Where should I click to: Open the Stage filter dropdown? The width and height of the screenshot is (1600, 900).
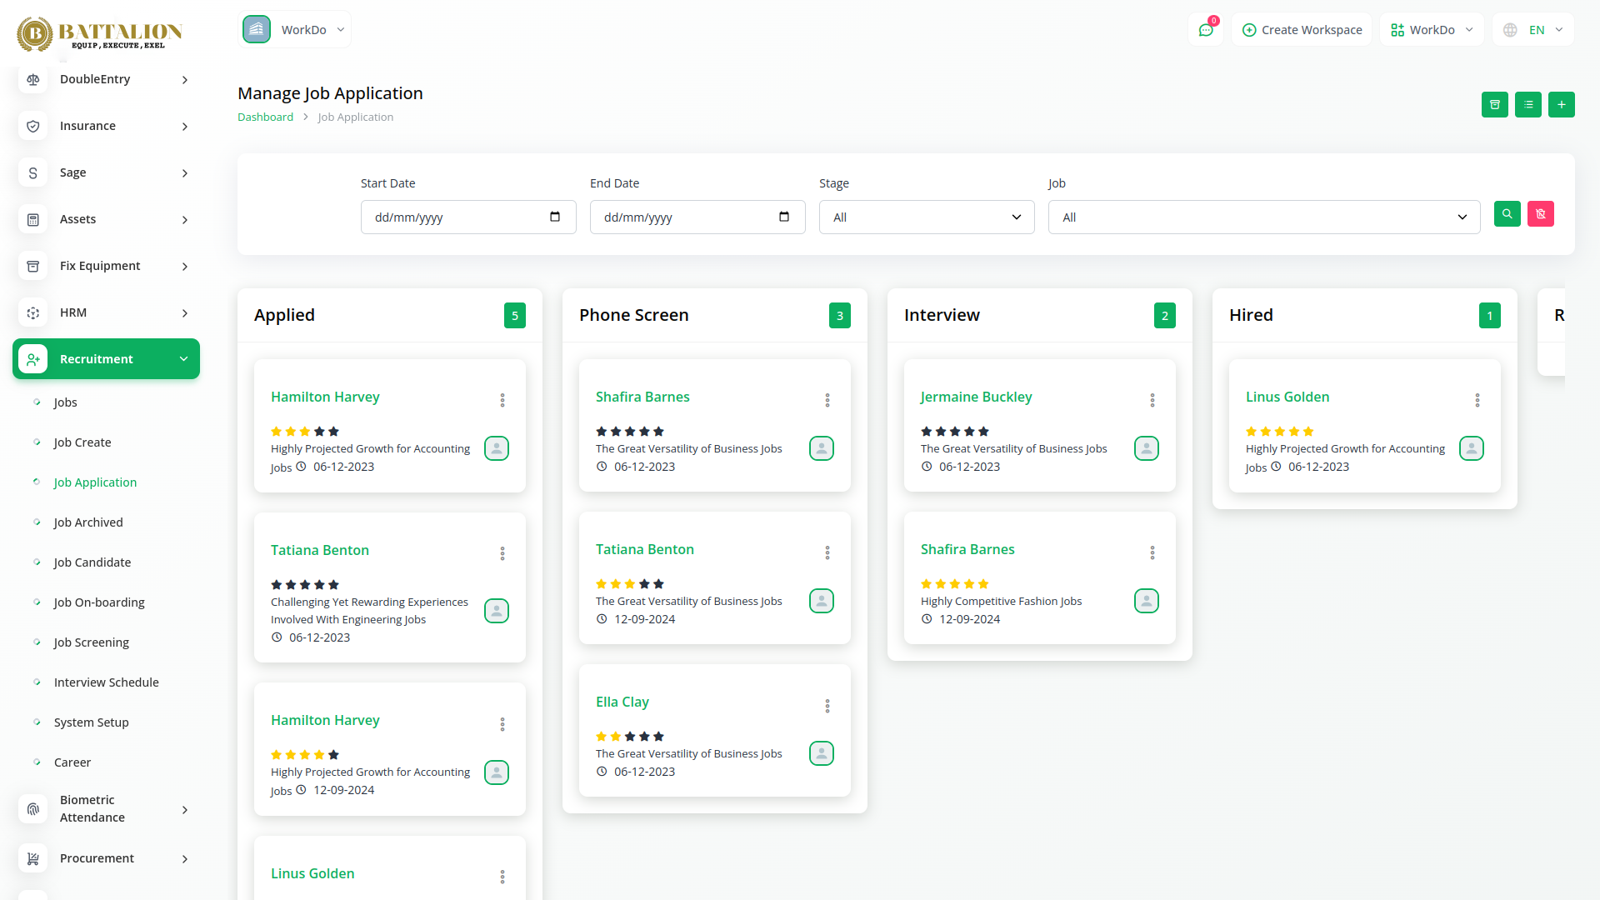(x=926, y=217)
